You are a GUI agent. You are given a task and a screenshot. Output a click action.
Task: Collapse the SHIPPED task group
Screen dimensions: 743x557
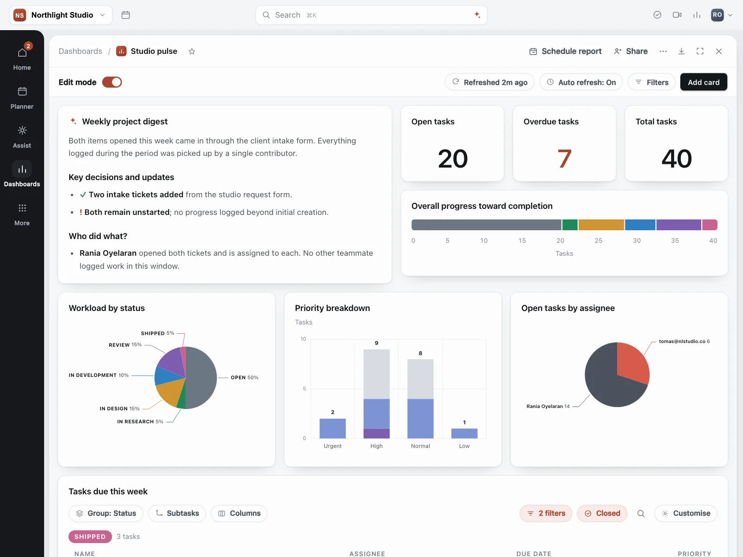pos(90,537)
